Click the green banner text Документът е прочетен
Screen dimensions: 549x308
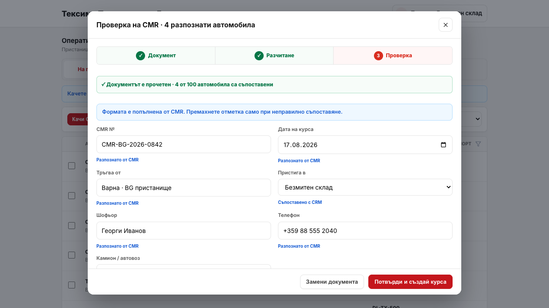[187, 85]
